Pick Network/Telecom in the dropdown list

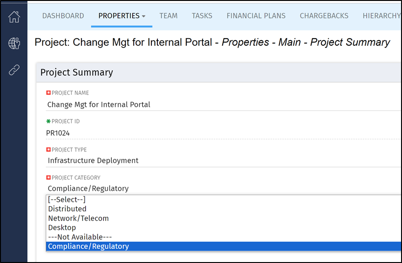click(x=78, y=218)
